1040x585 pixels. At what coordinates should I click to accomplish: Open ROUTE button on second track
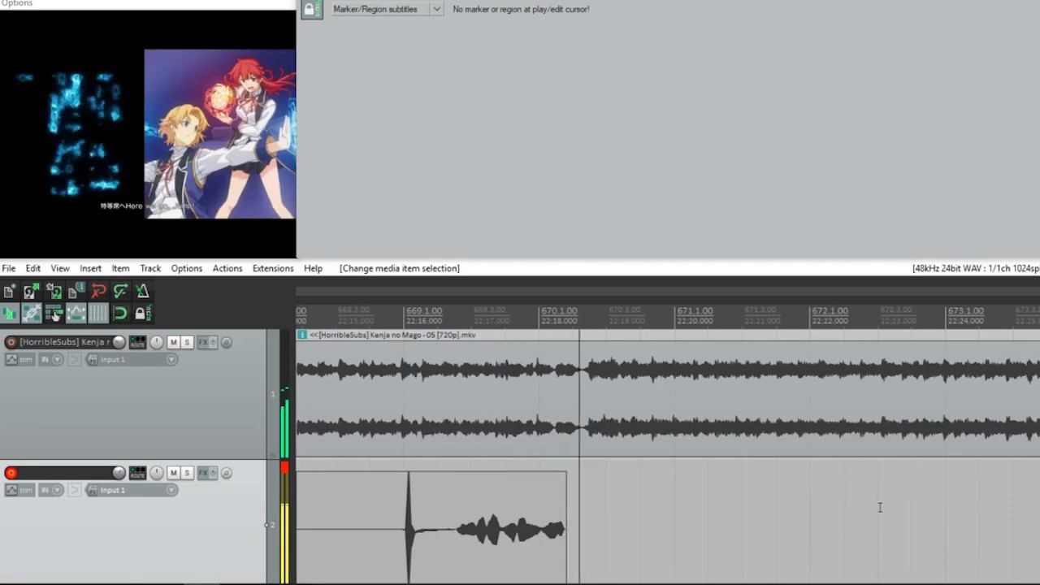tap(137, 473)
